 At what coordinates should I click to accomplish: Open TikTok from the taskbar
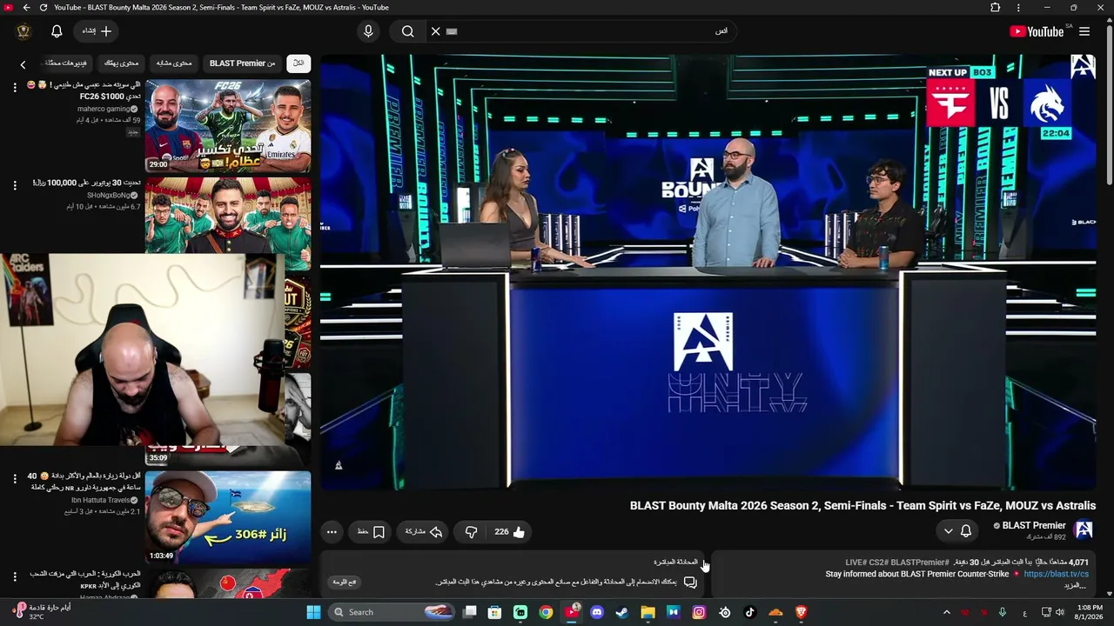pyautogui.click(x=750, y=612)
